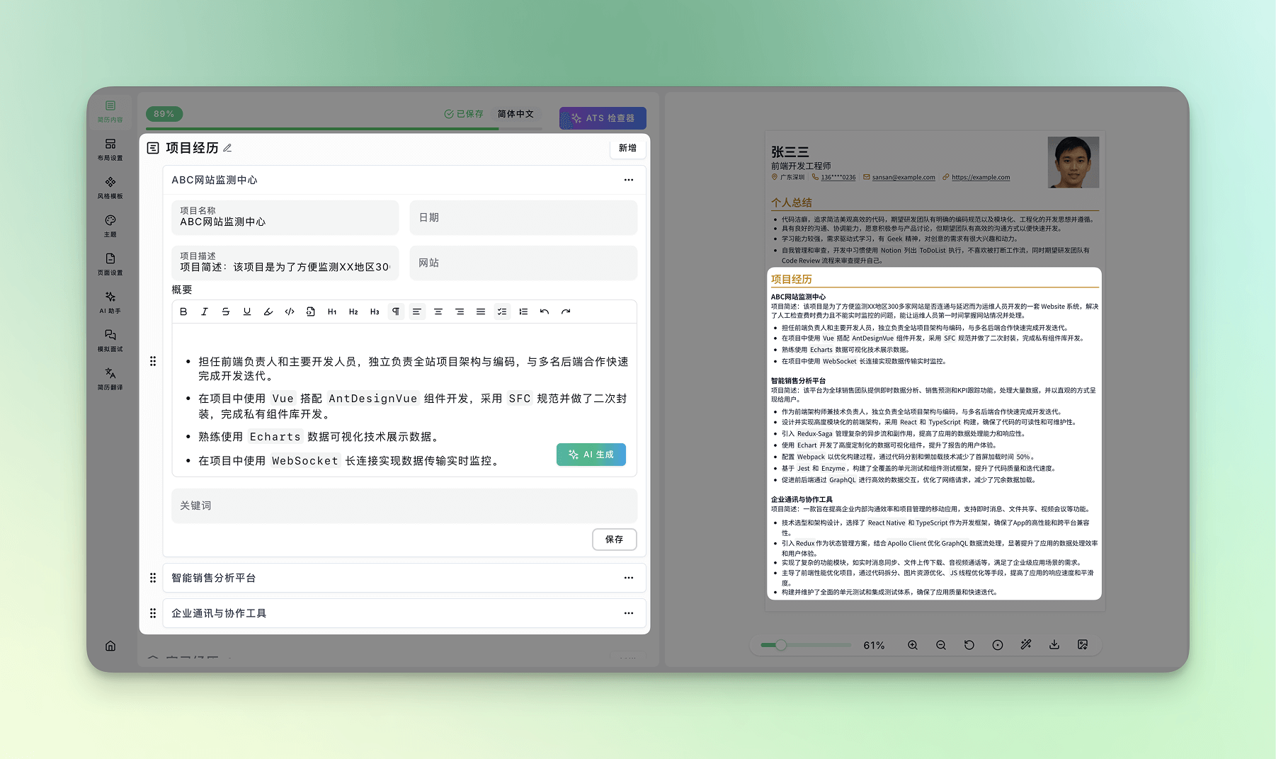Expand the 智能销售分析平台 project item
Image resolution: width=1276 pixels, height=759 pixels.
(x=213, y=578)
